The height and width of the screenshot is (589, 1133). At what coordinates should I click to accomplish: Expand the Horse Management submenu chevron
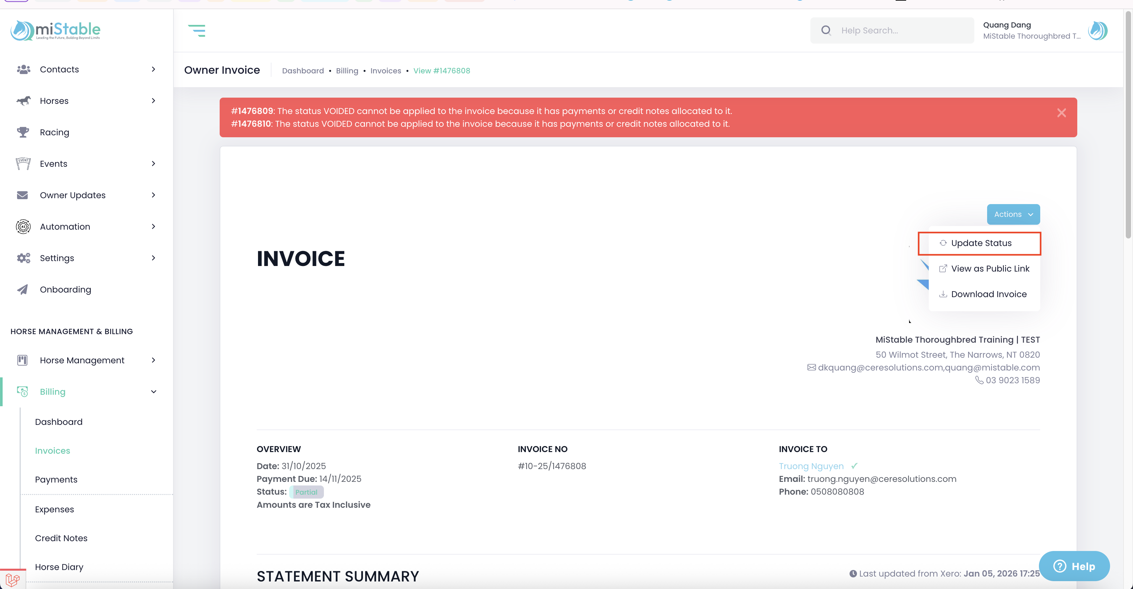pos(153,360)
